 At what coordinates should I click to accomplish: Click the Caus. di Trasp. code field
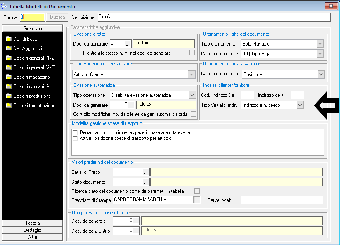point(128,172)
